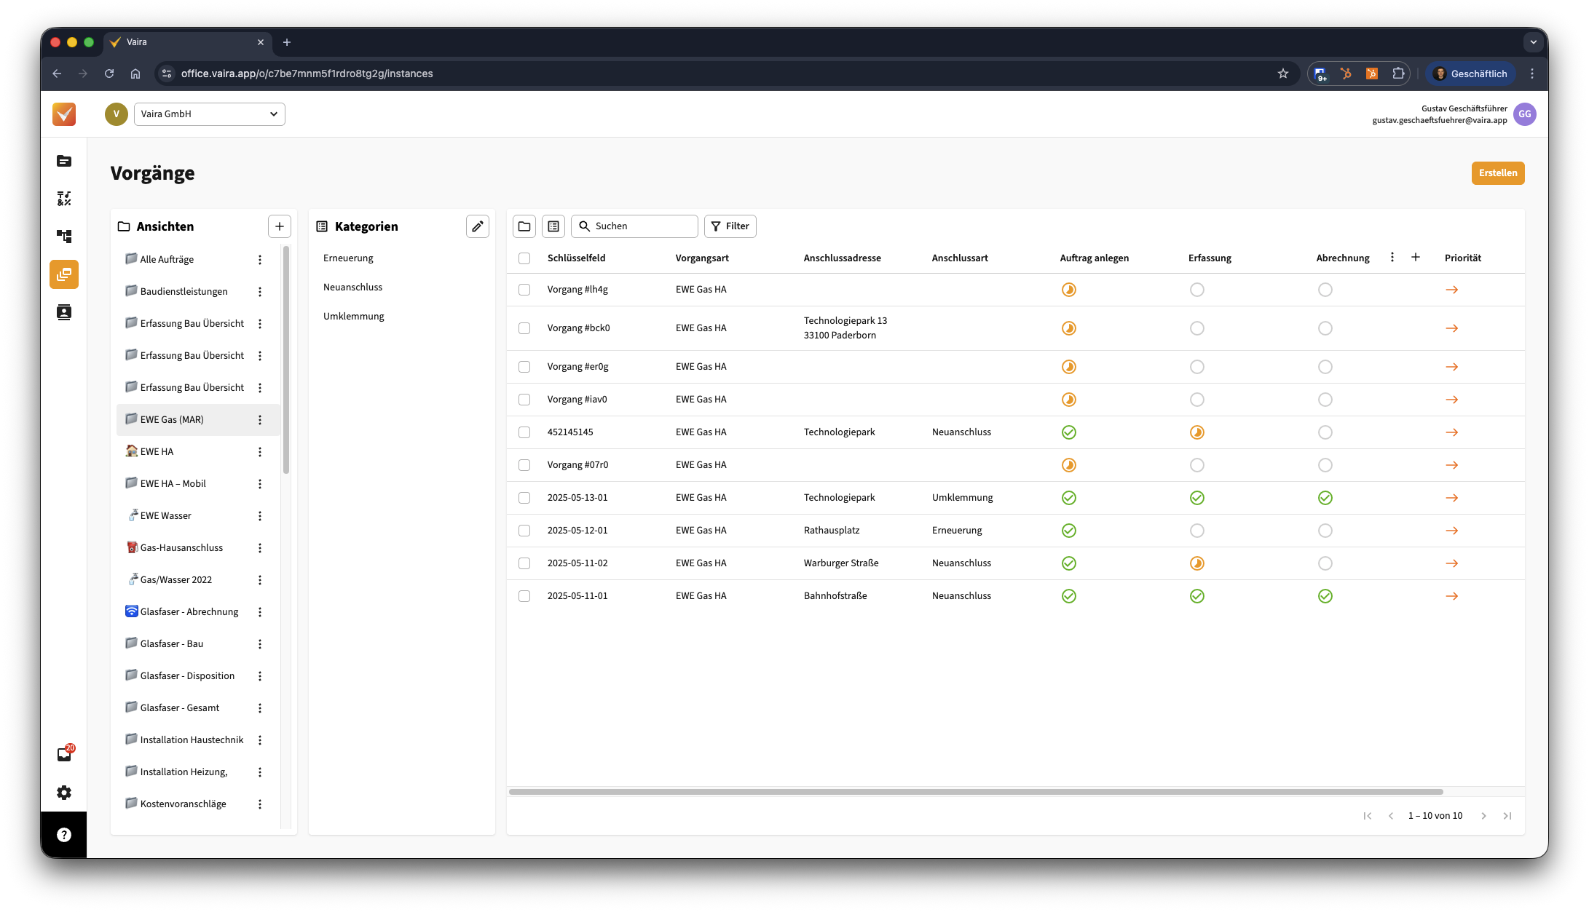
Task: Add a new Ansicht with plus icon
Action: coord(279,226)
